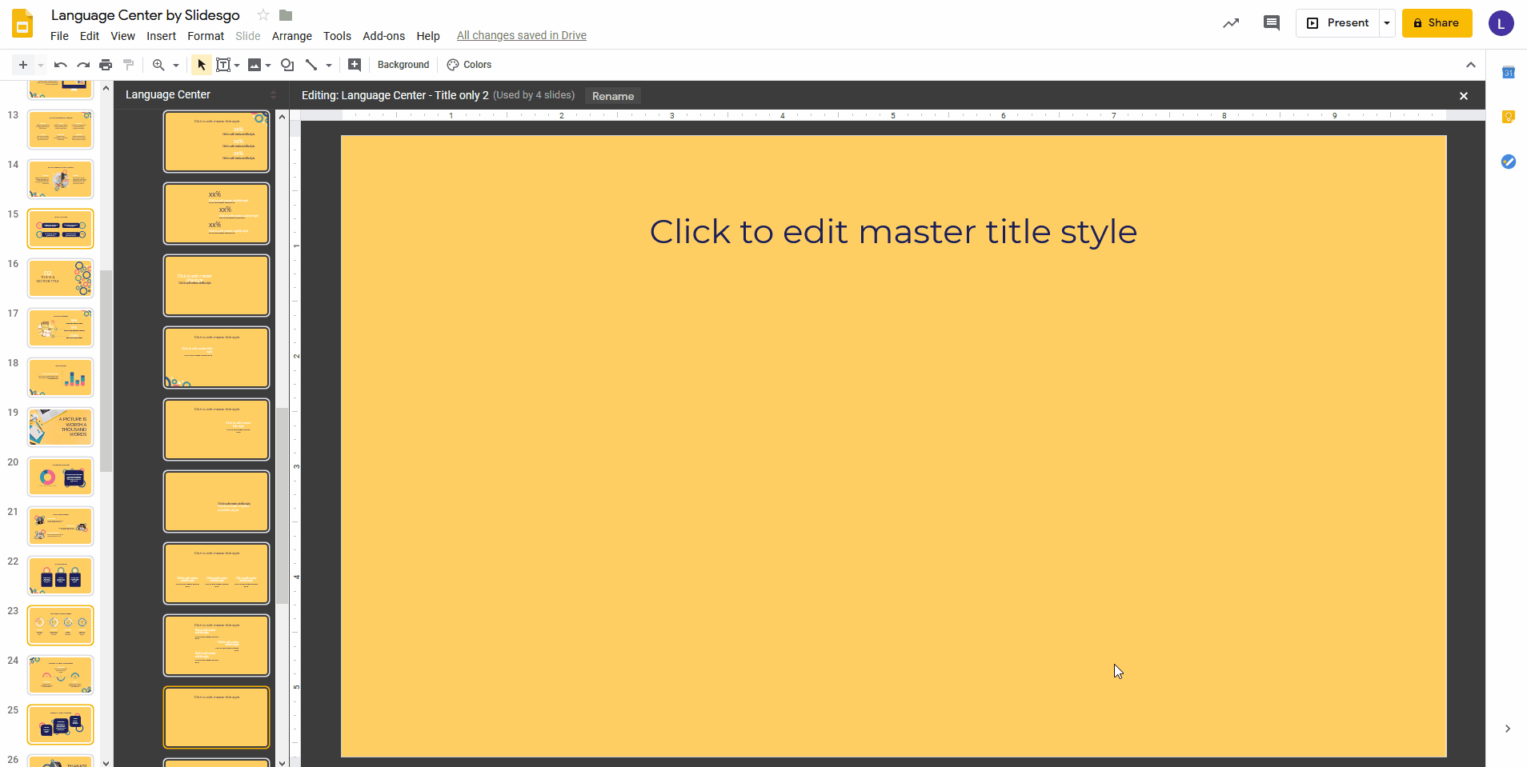Select slide 15 thumbnail in the filmstrip

point(61,228)
